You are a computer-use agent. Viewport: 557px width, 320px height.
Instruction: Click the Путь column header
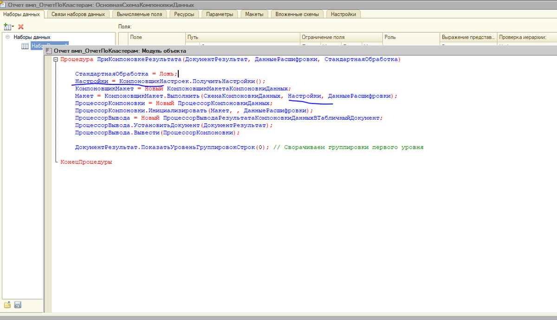click(242, 37)
